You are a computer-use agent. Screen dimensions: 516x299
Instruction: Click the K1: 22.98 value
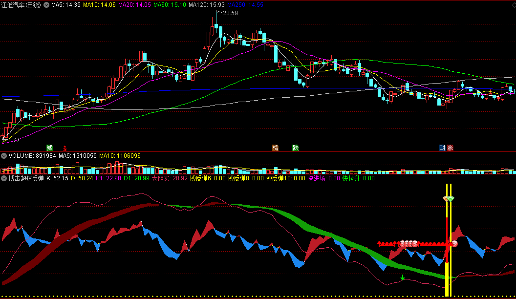[x=108, y=179]
